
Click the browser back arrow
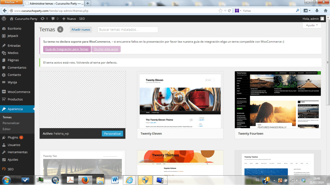tap(4, 11)
